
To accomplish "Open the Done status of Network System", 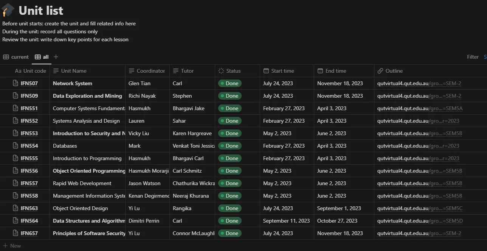I will [230, 83].
